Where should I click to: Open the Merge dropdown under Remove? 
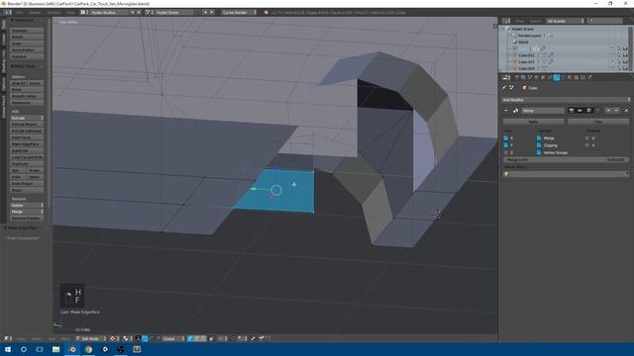click(x=27, y=212)
